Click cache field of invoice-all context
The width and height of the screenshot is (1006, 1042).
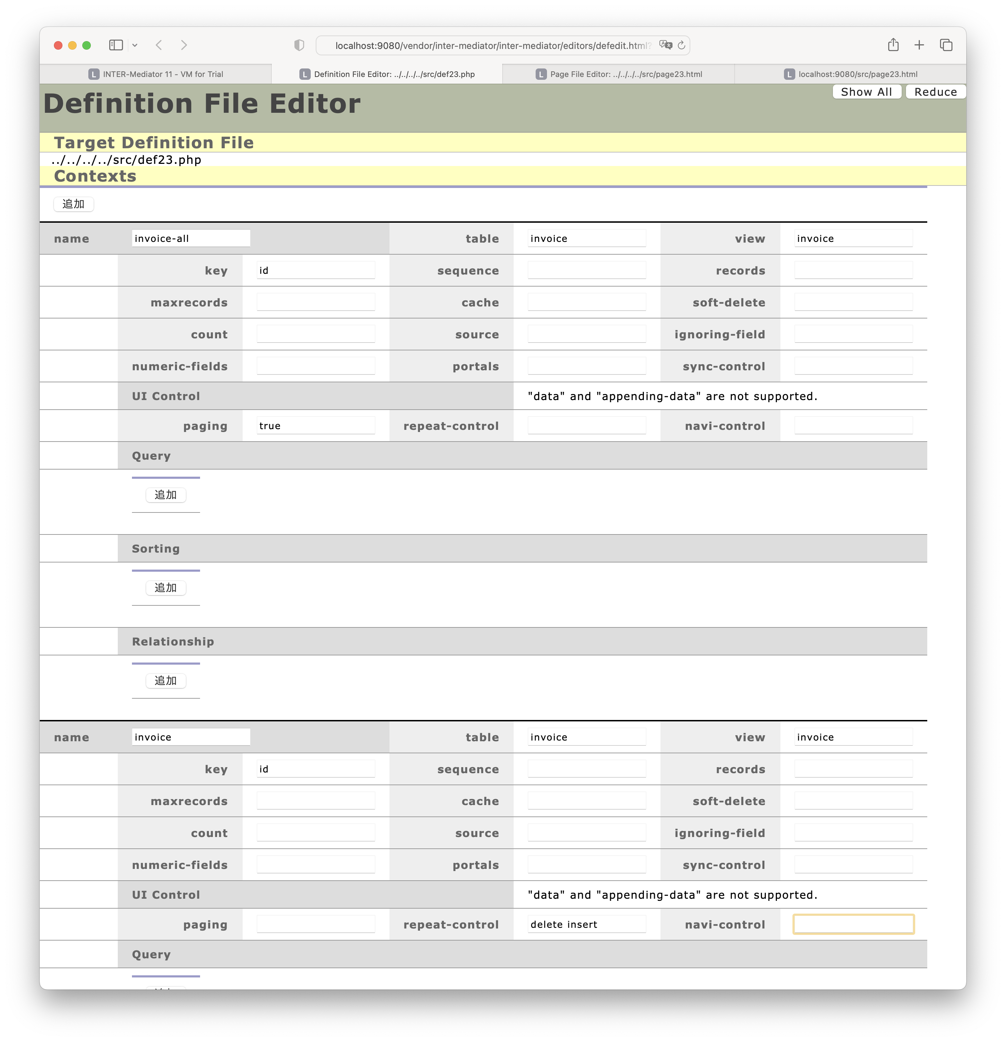pyautogui.click(x=587, y=302)
